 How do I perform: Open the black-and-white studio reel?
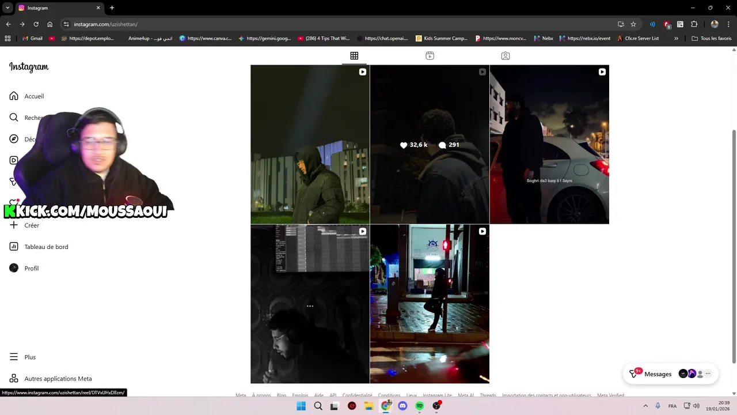(x=310, y=304)
